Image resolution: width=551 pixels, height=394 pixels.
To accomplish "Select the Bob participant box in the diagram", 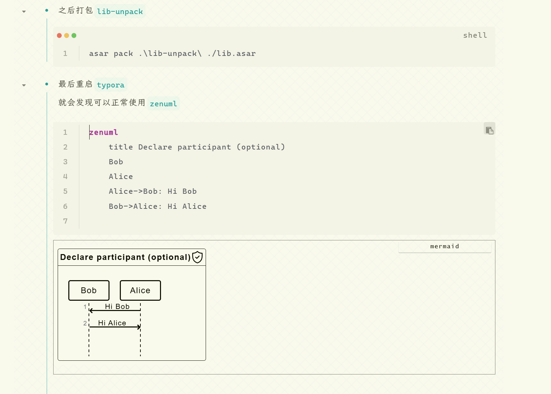I will click(x=89, y=290).
